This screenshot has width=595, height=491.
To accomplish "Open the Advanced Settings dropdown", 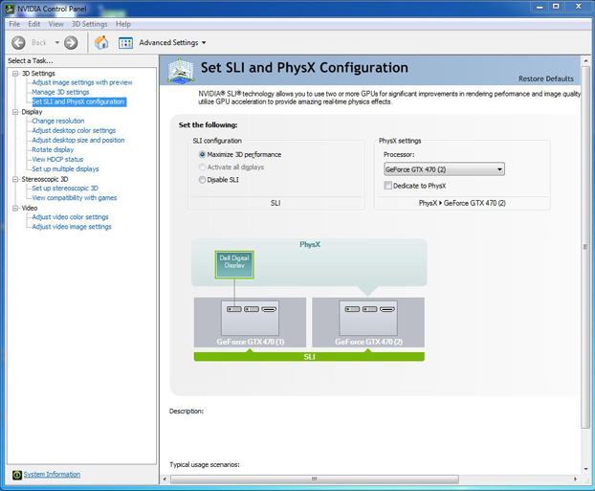I will coord(172,42).
